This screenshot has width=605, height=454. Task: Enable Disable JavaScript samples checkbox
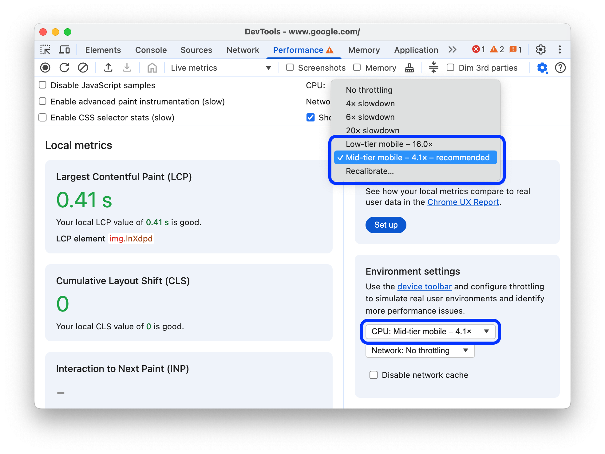(x=42, y=85)
